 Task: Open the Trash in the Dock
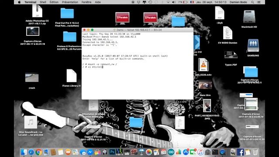[x=255, y=152]
